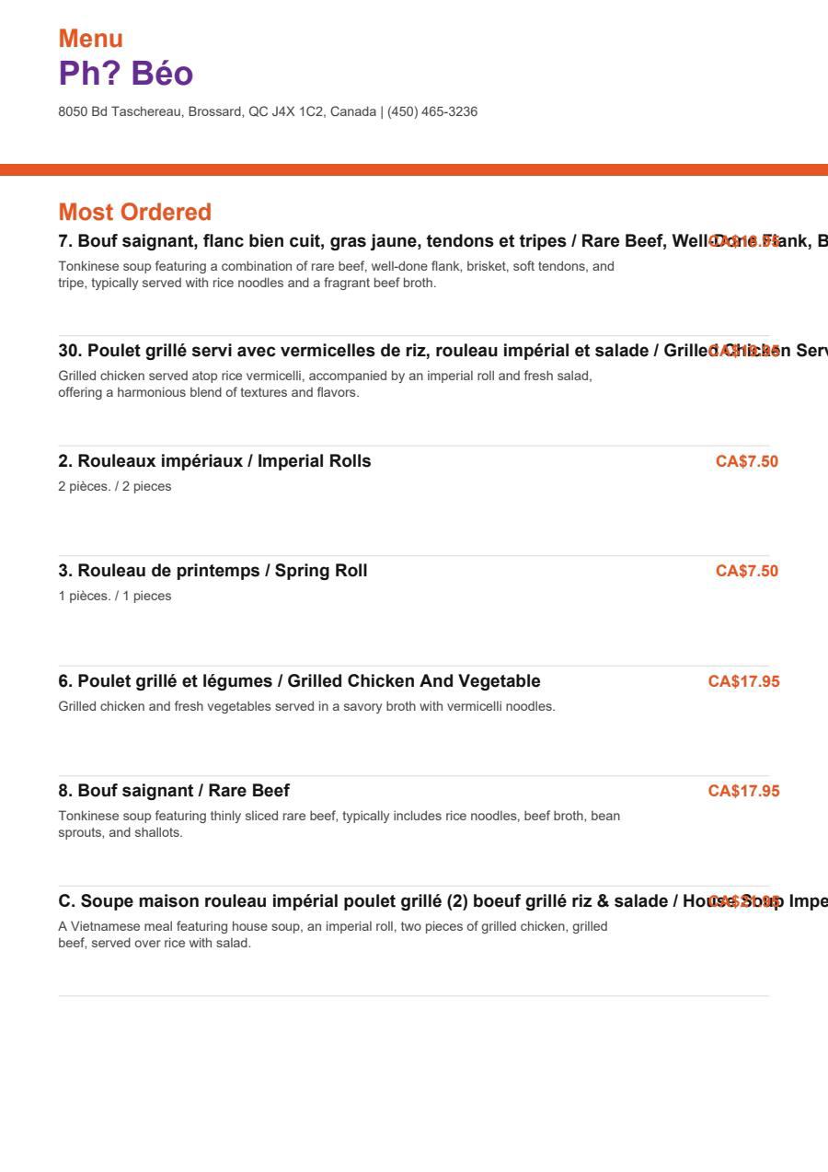Select 3. Rouleau de printemps / Spring Roll
The image size is (828, 1172).
point(213,571)
